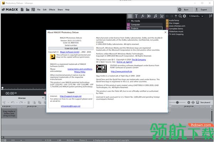Image resolution: width=214 pixels, height=142 pixels.
Task: Click the search magnifier in media browser
Action: point(180,16)
